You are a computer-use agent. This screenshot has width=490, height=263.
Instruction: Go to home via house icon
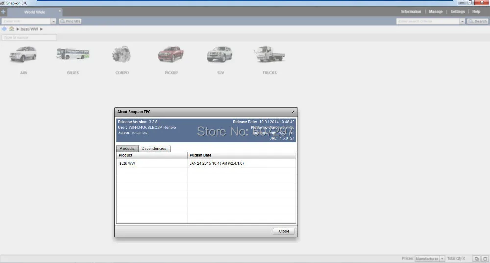[12, 29]
